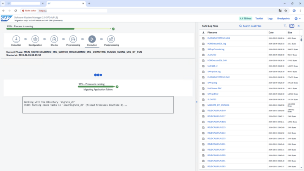
Task: Click the Extraction phase icon
Action: tap(16, 39)
